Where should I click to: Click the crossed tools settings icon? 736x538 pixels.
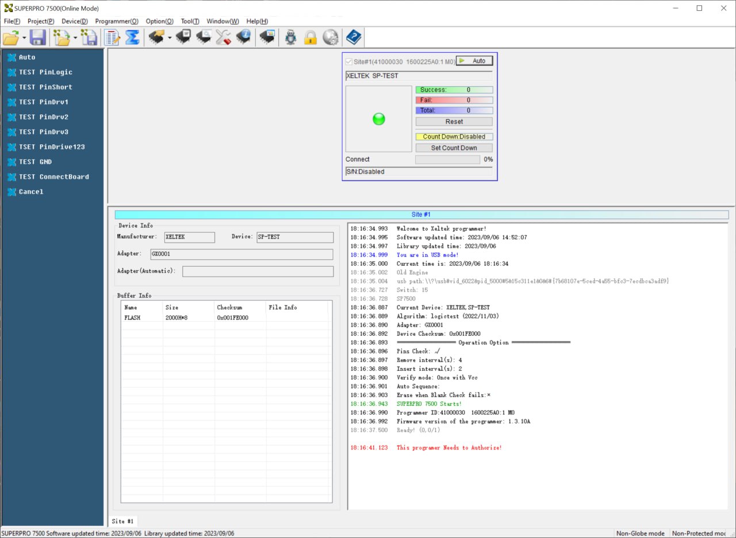(x=223, y=38)
